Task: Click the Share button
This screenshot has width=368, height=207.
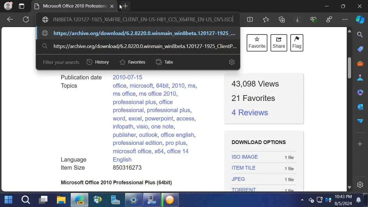Action: [279, 43]
